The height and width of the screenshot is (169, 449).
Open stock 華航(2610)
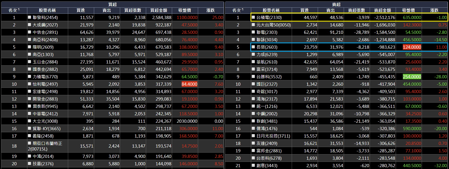[267, 62]
